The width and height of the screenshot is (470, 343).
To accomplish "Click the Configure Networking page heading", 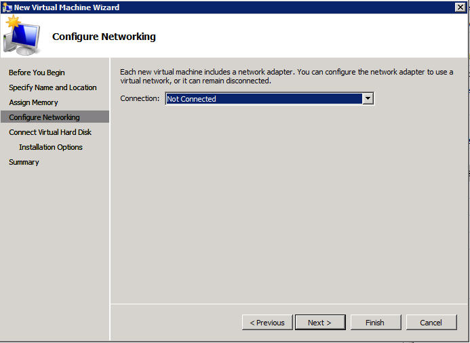I will click(x=104, y=37).
